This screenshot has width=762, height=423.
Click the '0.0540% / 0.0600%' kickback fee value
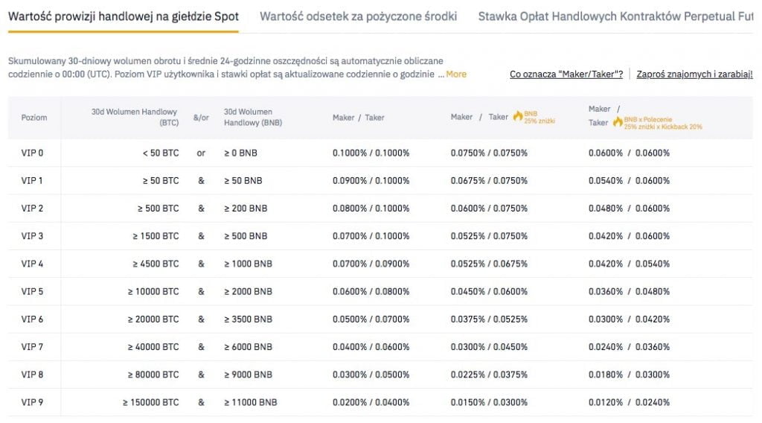click(629, 180)
